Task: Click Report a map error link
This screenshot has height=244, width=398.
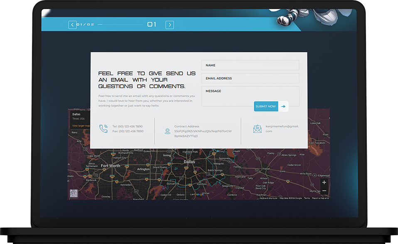Action: pos(321,198)
